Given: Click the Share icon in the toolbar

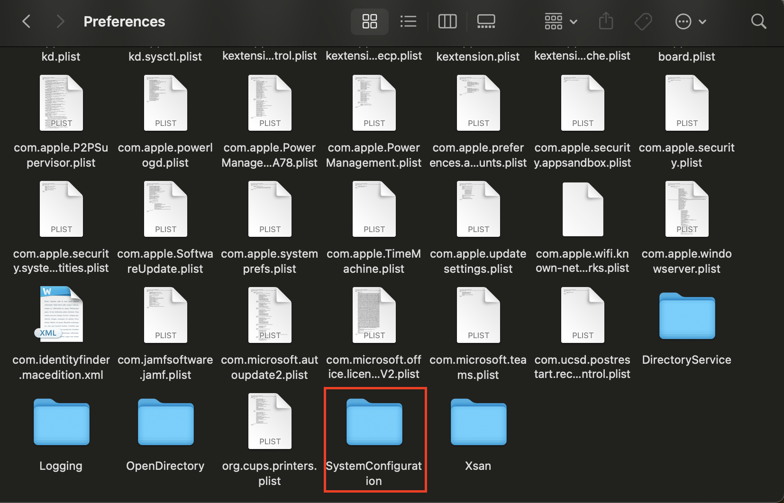Looking at the screenshot, I should click(606, 21).
